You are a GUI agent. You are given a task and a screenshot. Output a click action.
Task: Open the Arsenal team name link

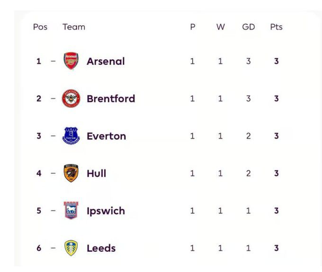pos(106,61)
